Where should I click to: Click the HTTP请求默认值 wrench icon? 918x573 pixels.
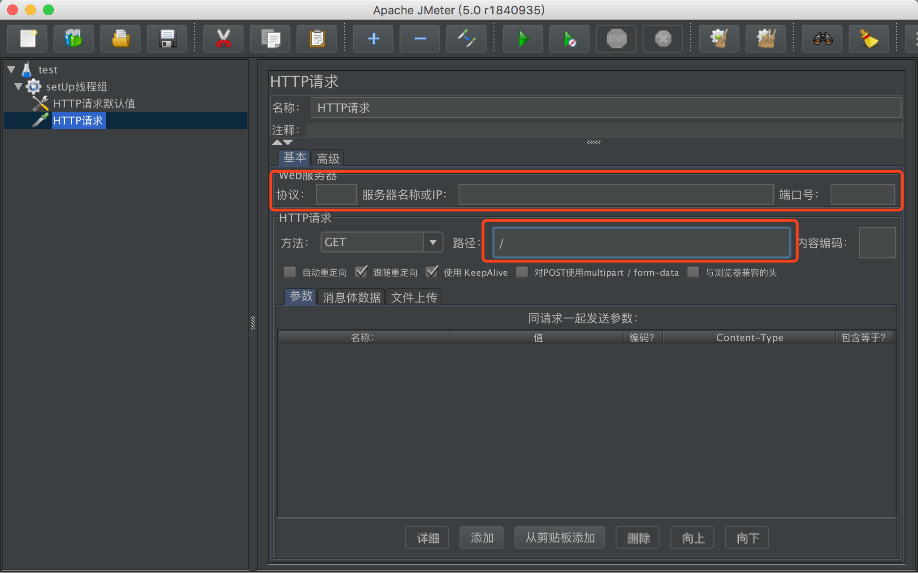click(x=41, y=103)
